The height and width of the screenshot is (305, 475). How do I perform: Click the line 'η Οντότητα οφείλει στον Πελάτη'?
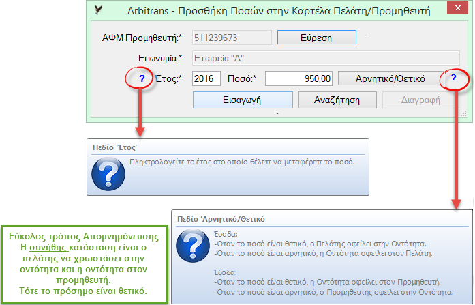click(324, 253)
